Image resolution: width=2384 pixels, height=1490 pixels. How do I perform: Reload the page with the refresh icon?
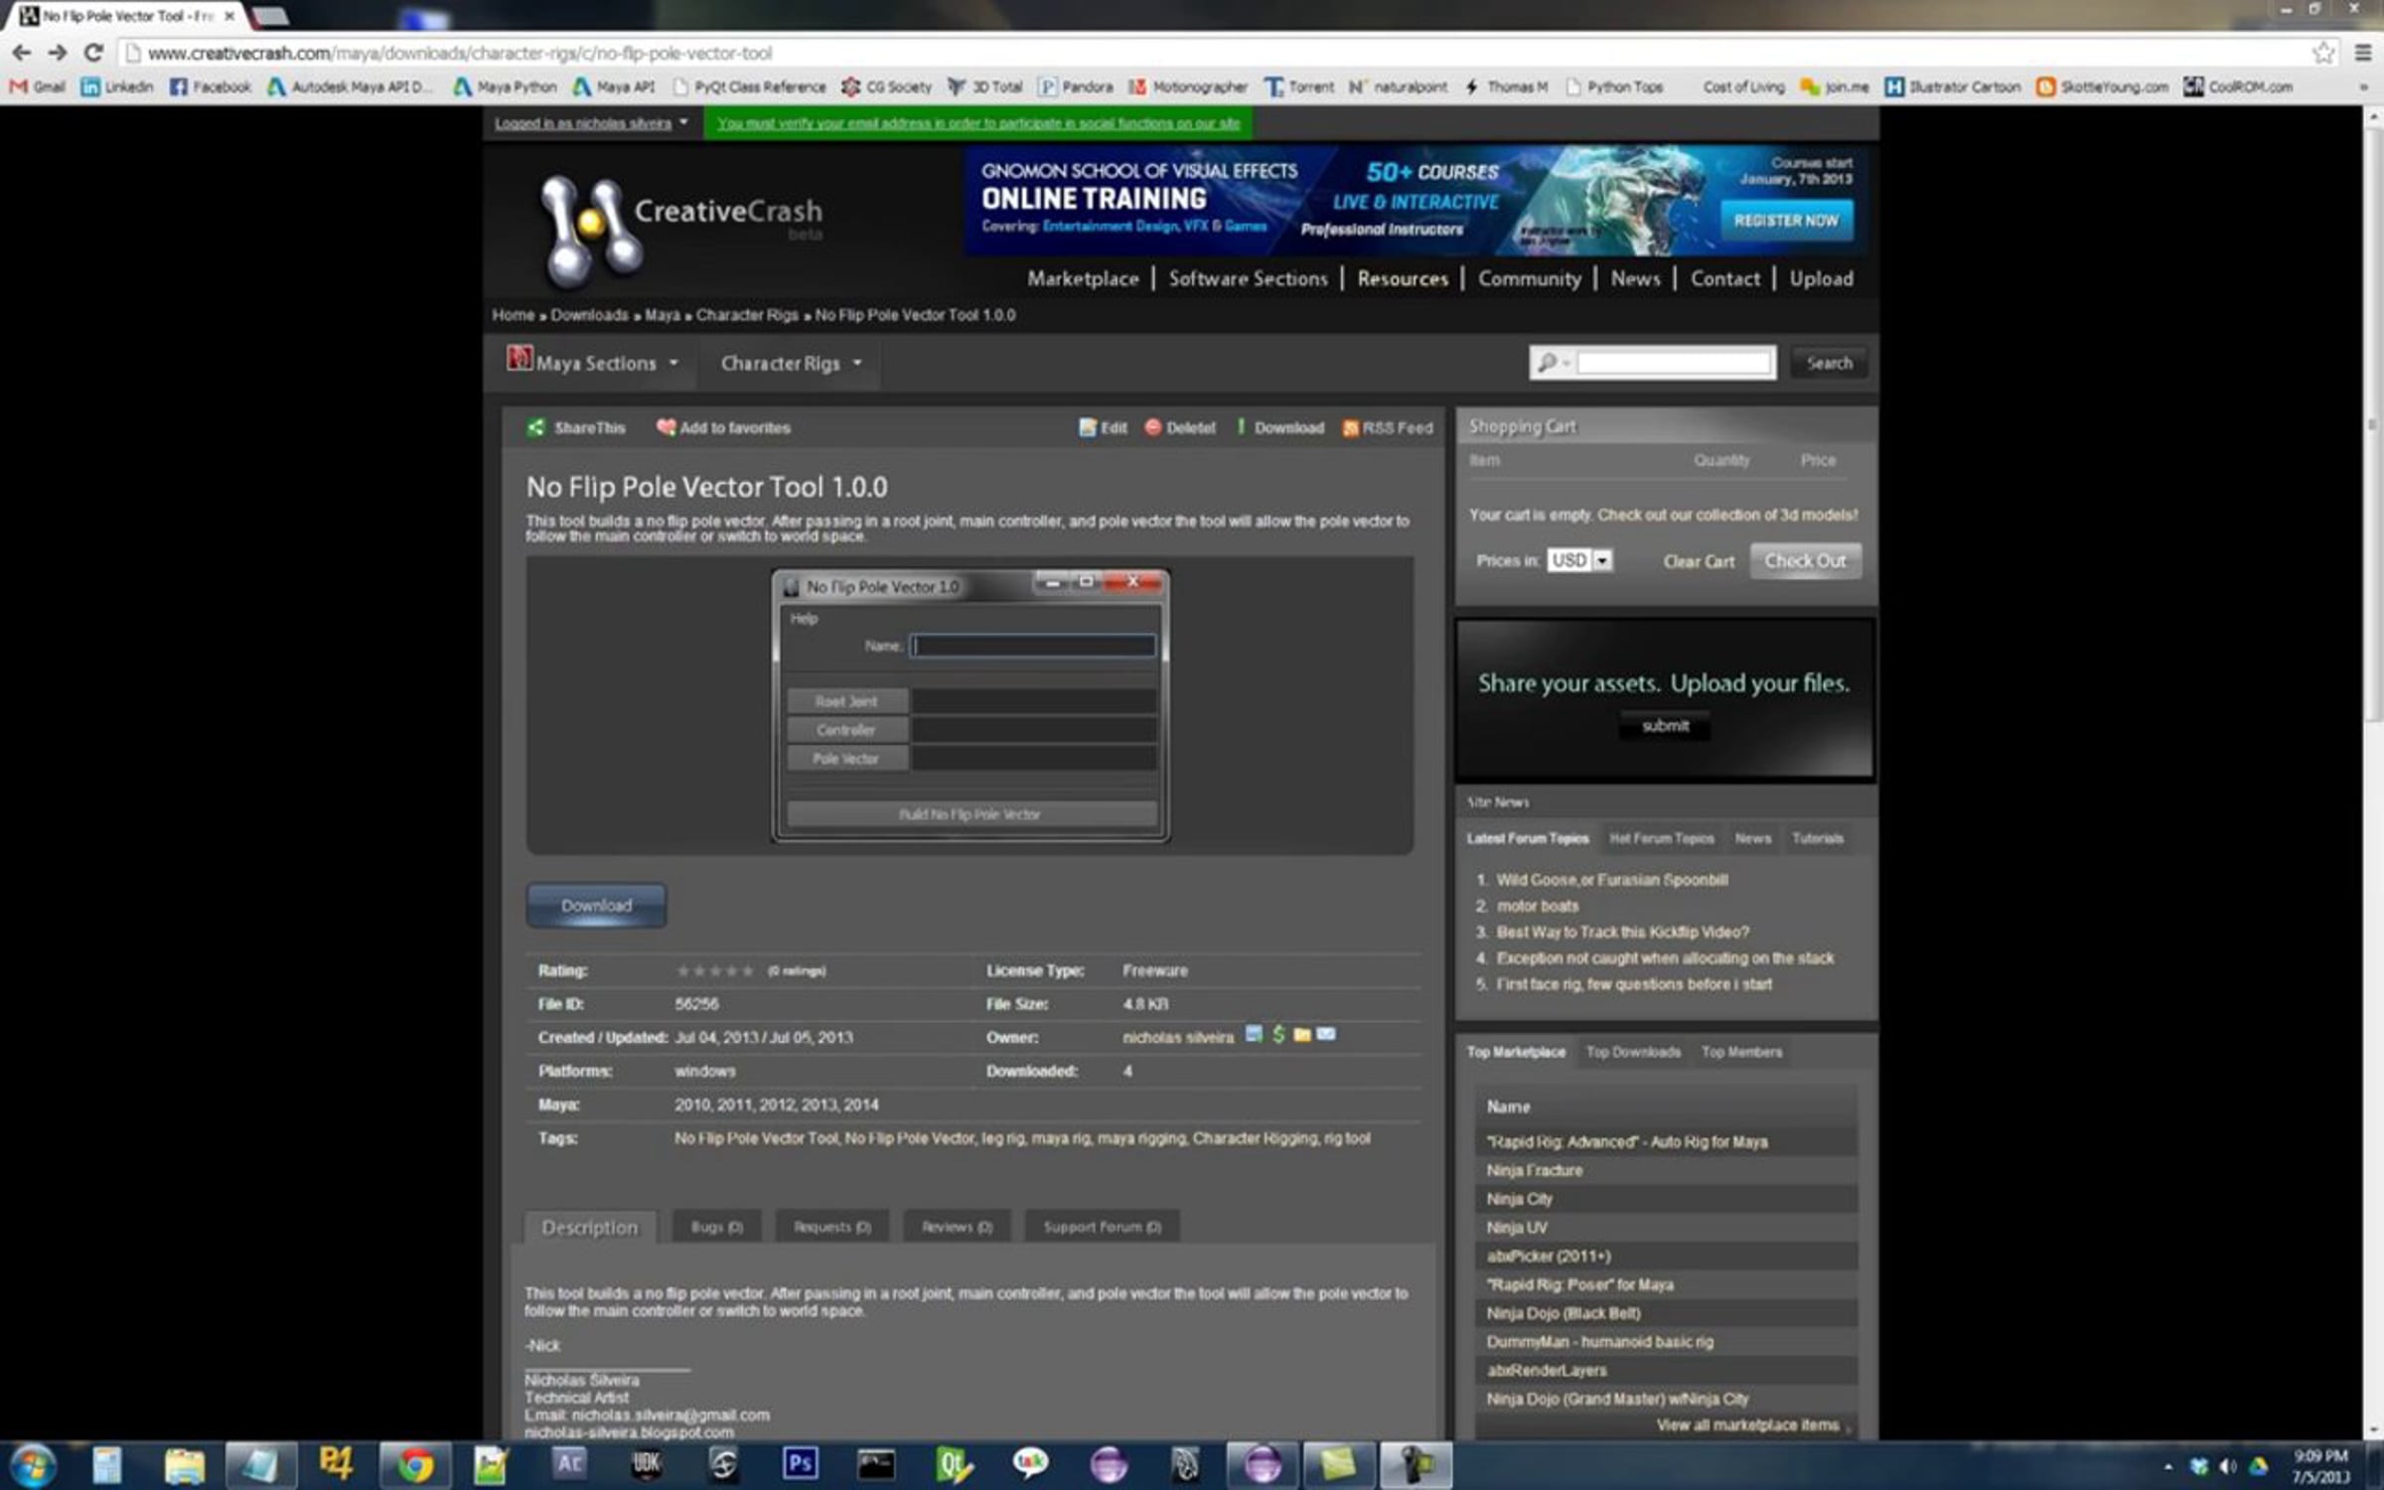pos(93,53)
